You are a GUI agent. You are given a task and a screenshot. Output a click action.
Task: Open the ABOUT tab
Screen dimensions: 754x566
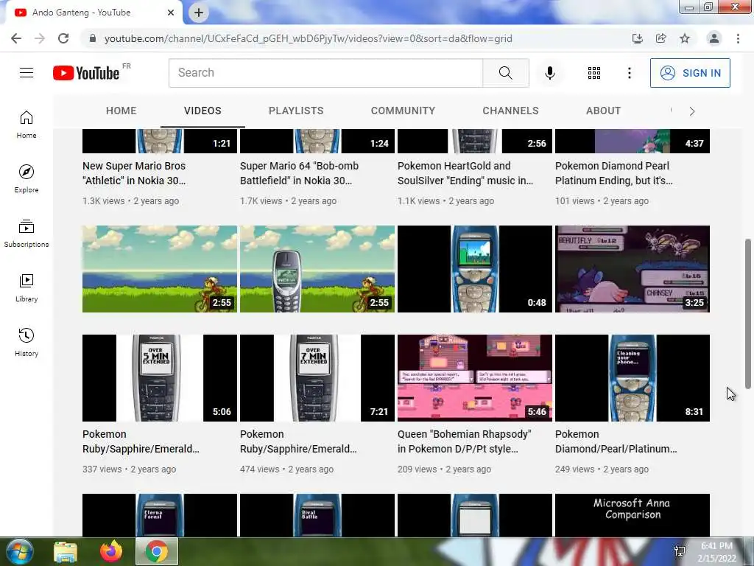[603, 111]
